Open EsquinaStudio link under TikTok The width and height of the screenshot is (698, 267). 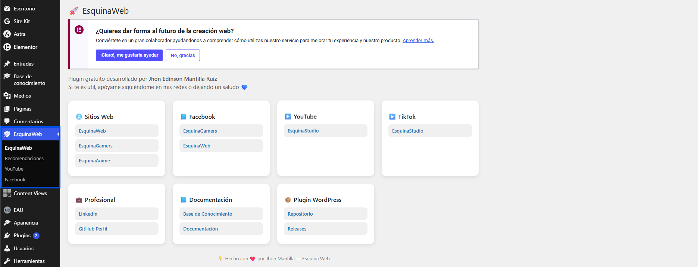pyautogui.click(x=430, y=131)
